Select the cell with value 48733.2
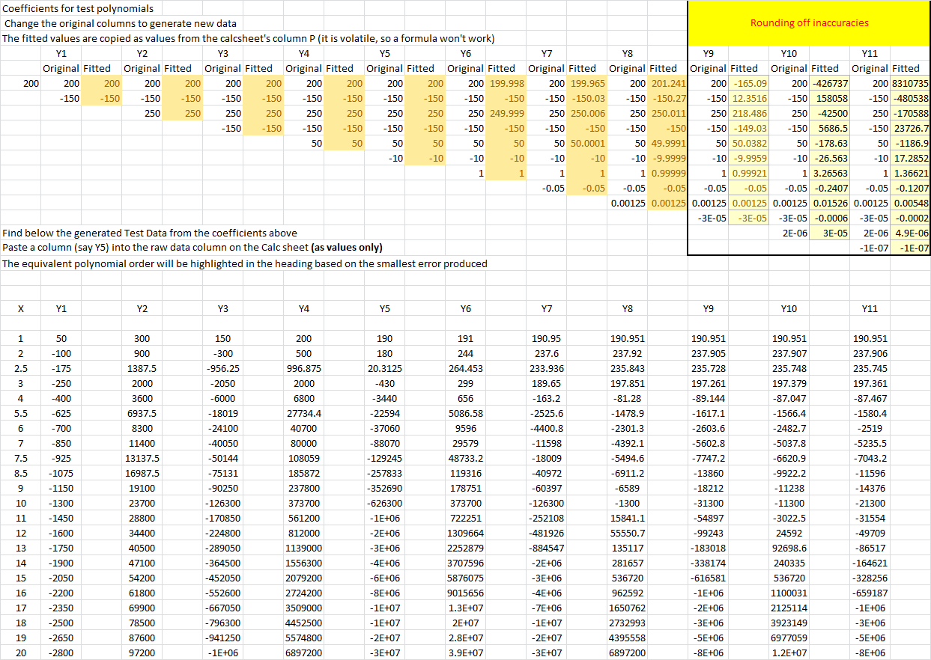Screen dimensions: 931x660 [465, 458]
